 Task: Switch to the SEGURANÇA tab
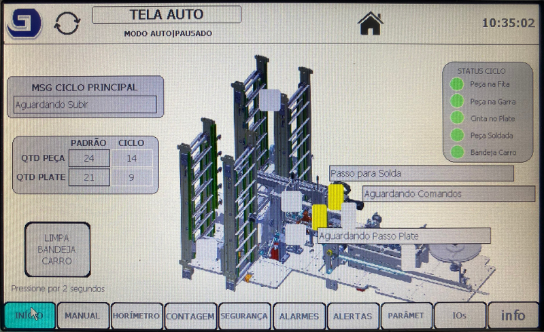[x=245, y=315]
